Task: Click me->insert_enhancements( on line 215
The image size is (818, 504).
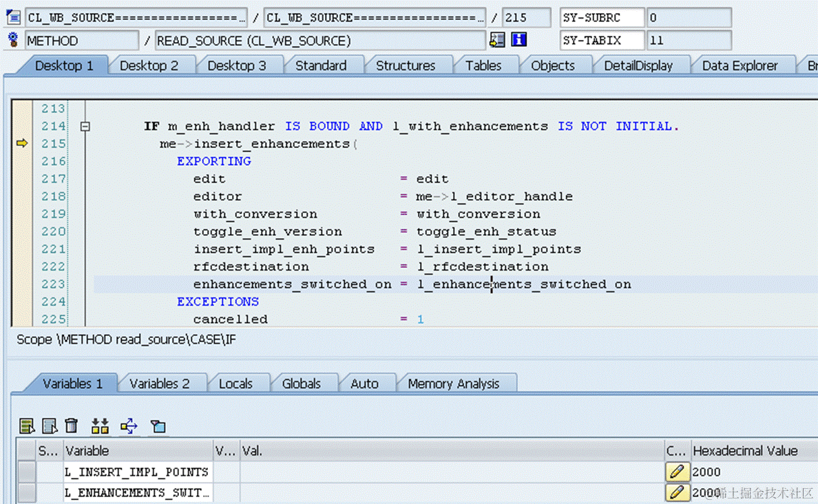Action: click(259, 143)
